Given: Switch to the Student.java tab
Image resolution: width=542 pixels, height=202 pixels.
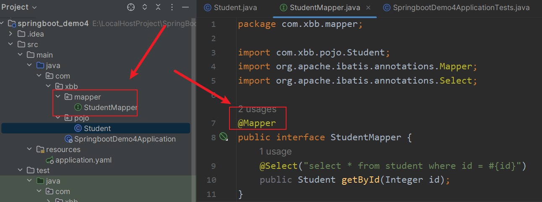Looking at the screenshot, I should [x=230, y=8].
